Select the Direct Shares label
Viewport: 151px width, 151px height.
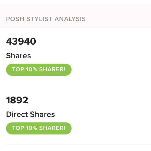click(30, 114)
